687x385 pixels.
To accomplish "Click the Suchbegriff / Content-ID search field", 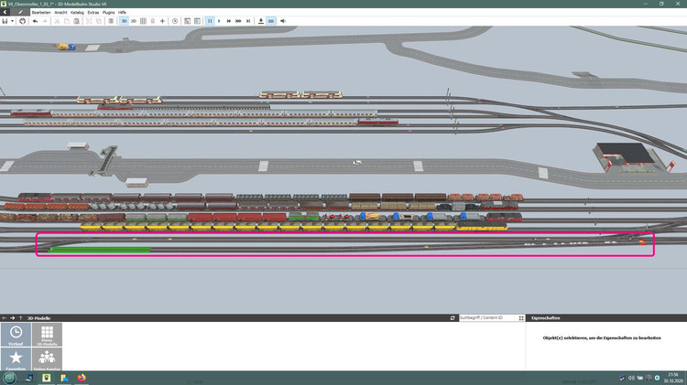I will pyautogui.click(x=489, y=317).
